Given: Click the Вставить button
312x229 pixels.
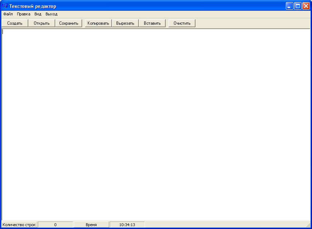Looking at the screenshot, I should tap(152, 23).
